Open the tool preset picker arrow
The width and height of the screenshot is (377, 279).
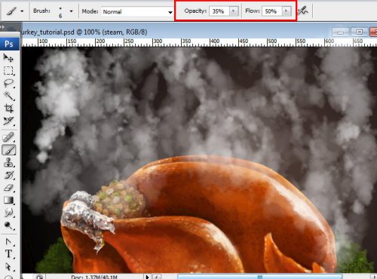[22, 11]
